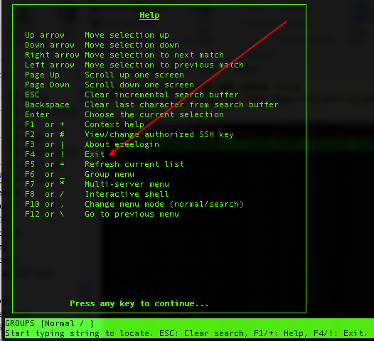This screenshot has width=374, height=341.
Task: Click the "Interactive shell" entry
Action: (x=127, y=194)
